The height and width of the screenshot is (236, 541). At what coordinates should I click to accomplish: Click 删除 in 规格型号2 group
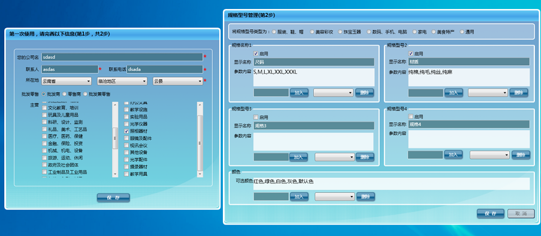[519, 93]
